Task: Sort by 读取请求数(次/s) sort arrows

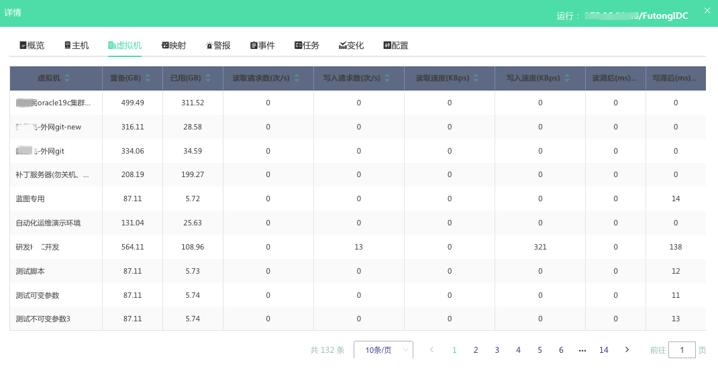Action: 297,78
